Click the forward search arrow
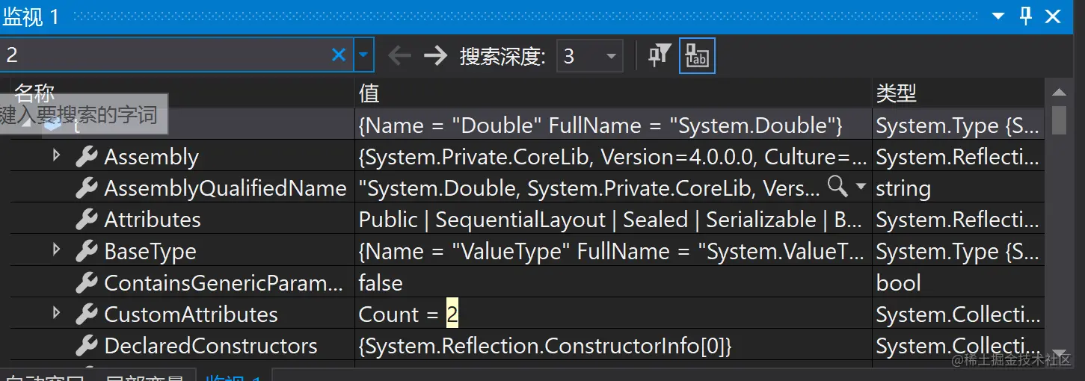Screen dimensions: 1085x381 click(x=435, y=55)
